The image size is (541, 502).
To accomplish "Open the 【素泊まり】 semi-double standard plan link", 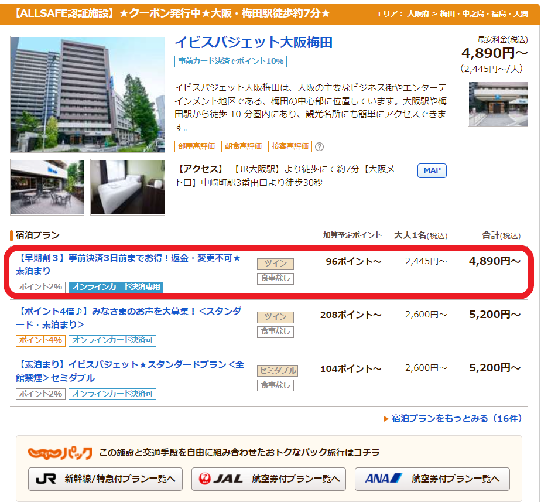I will pyautogui.click(x=130, y=371).
